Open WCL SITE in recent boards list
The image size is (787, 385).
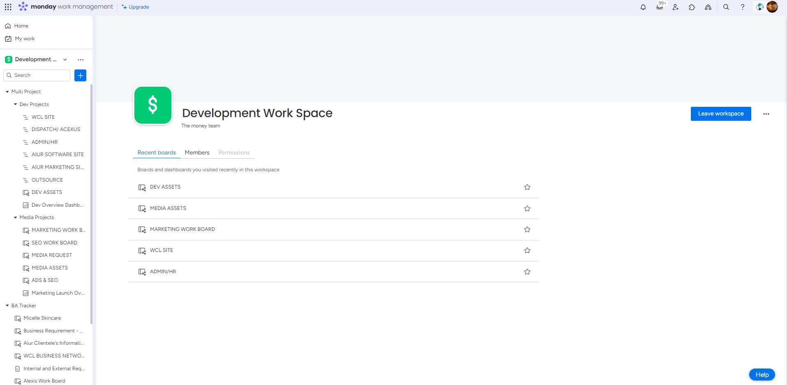pyautogui.click(x=162, y=250)
